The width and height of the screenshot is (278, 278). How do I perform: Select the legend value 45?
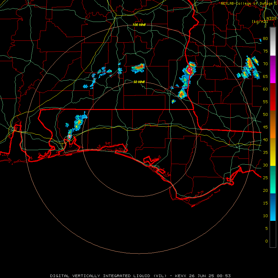(x=265, y=127)
